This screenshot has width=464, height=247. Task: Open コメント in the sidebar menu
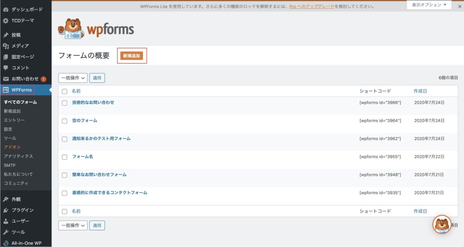(20, 68)
